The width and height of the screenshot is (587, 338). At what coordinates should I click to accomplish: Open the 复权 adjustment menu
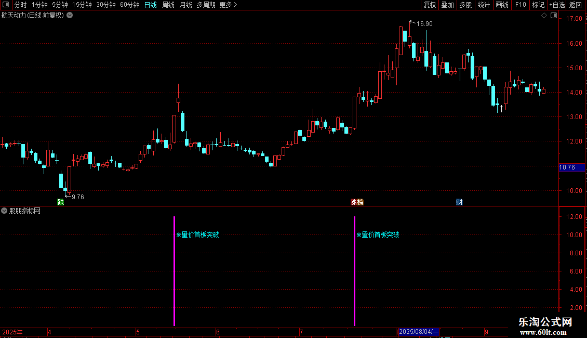point(430,5)
